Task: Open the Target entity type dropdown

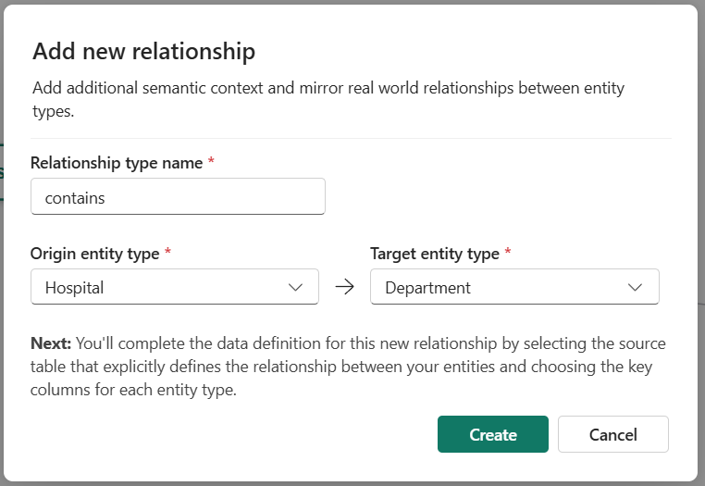Action: pyautogui.click(x=514, y=287)
